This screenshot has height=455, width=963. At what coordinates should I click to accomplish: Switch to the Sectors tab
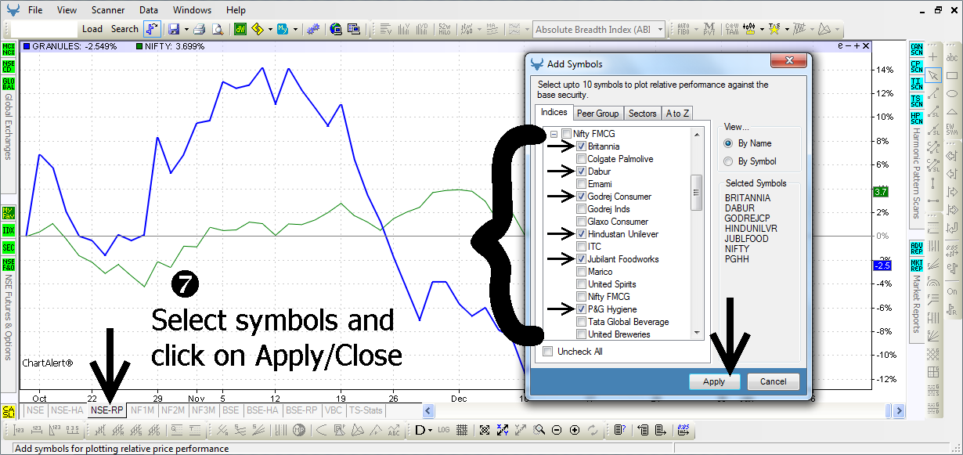pyautogui.click(x=643, y=114)
